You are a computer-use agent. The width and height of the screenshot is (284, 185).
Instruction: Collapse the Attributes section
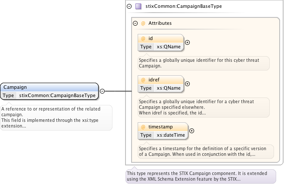[x=135, y=23]
